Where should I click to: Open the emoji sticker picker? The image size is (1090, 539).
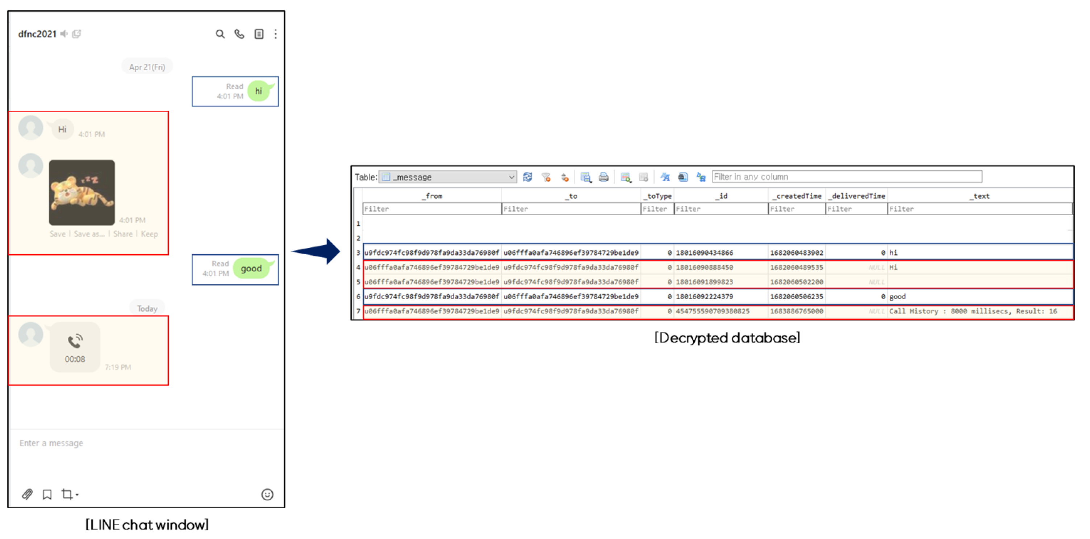(267, 494)
